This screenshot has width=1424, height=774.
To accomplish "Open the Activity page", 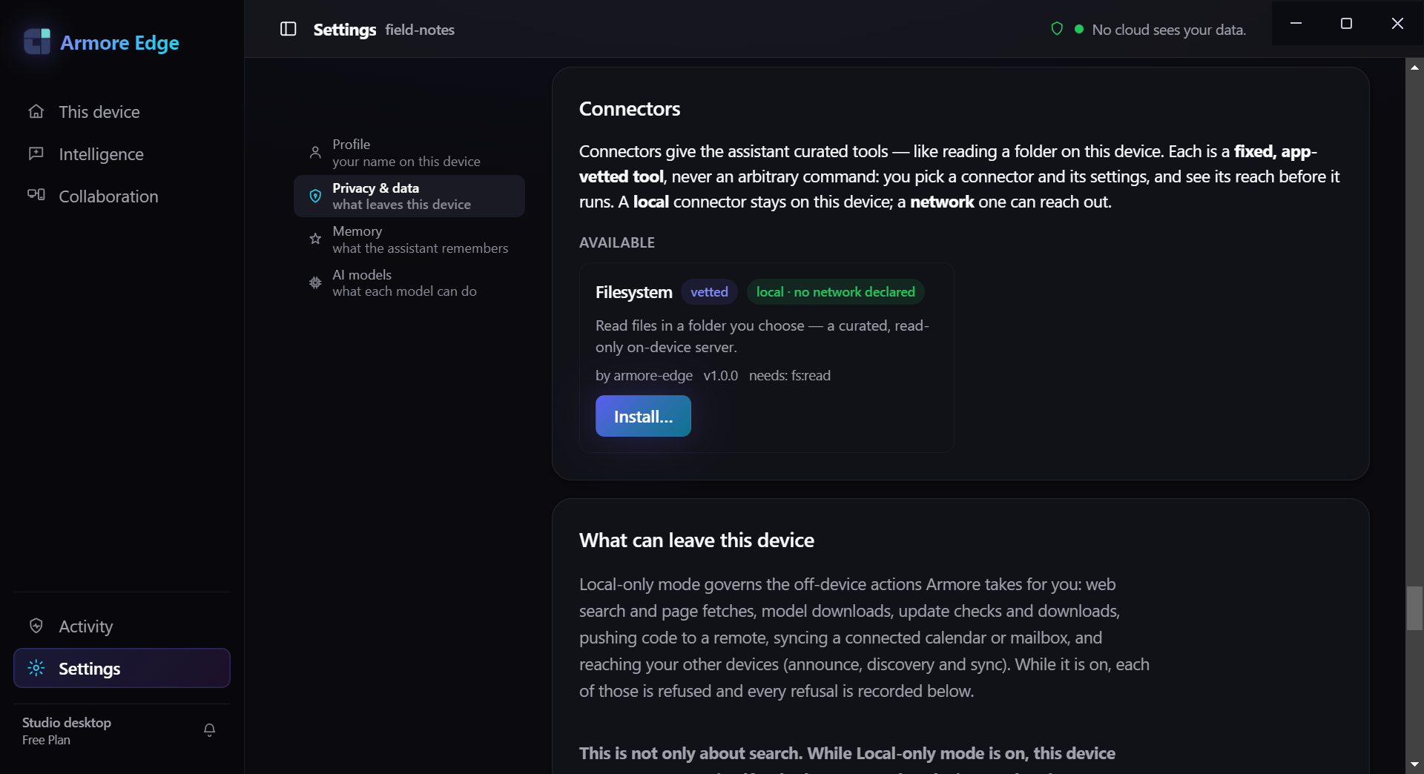I will coord(122,626).
